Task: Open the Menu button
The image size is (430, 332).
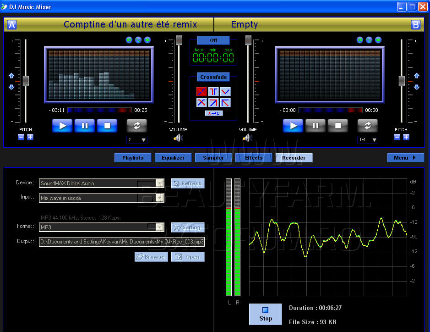Action: pyautogui.click(x=405, y=158)
